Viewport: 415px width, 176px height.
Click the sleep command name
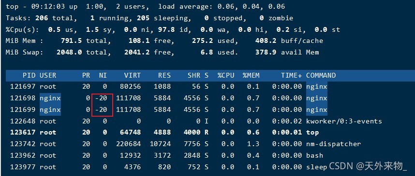pyautogui.click(x=317, y=167)
